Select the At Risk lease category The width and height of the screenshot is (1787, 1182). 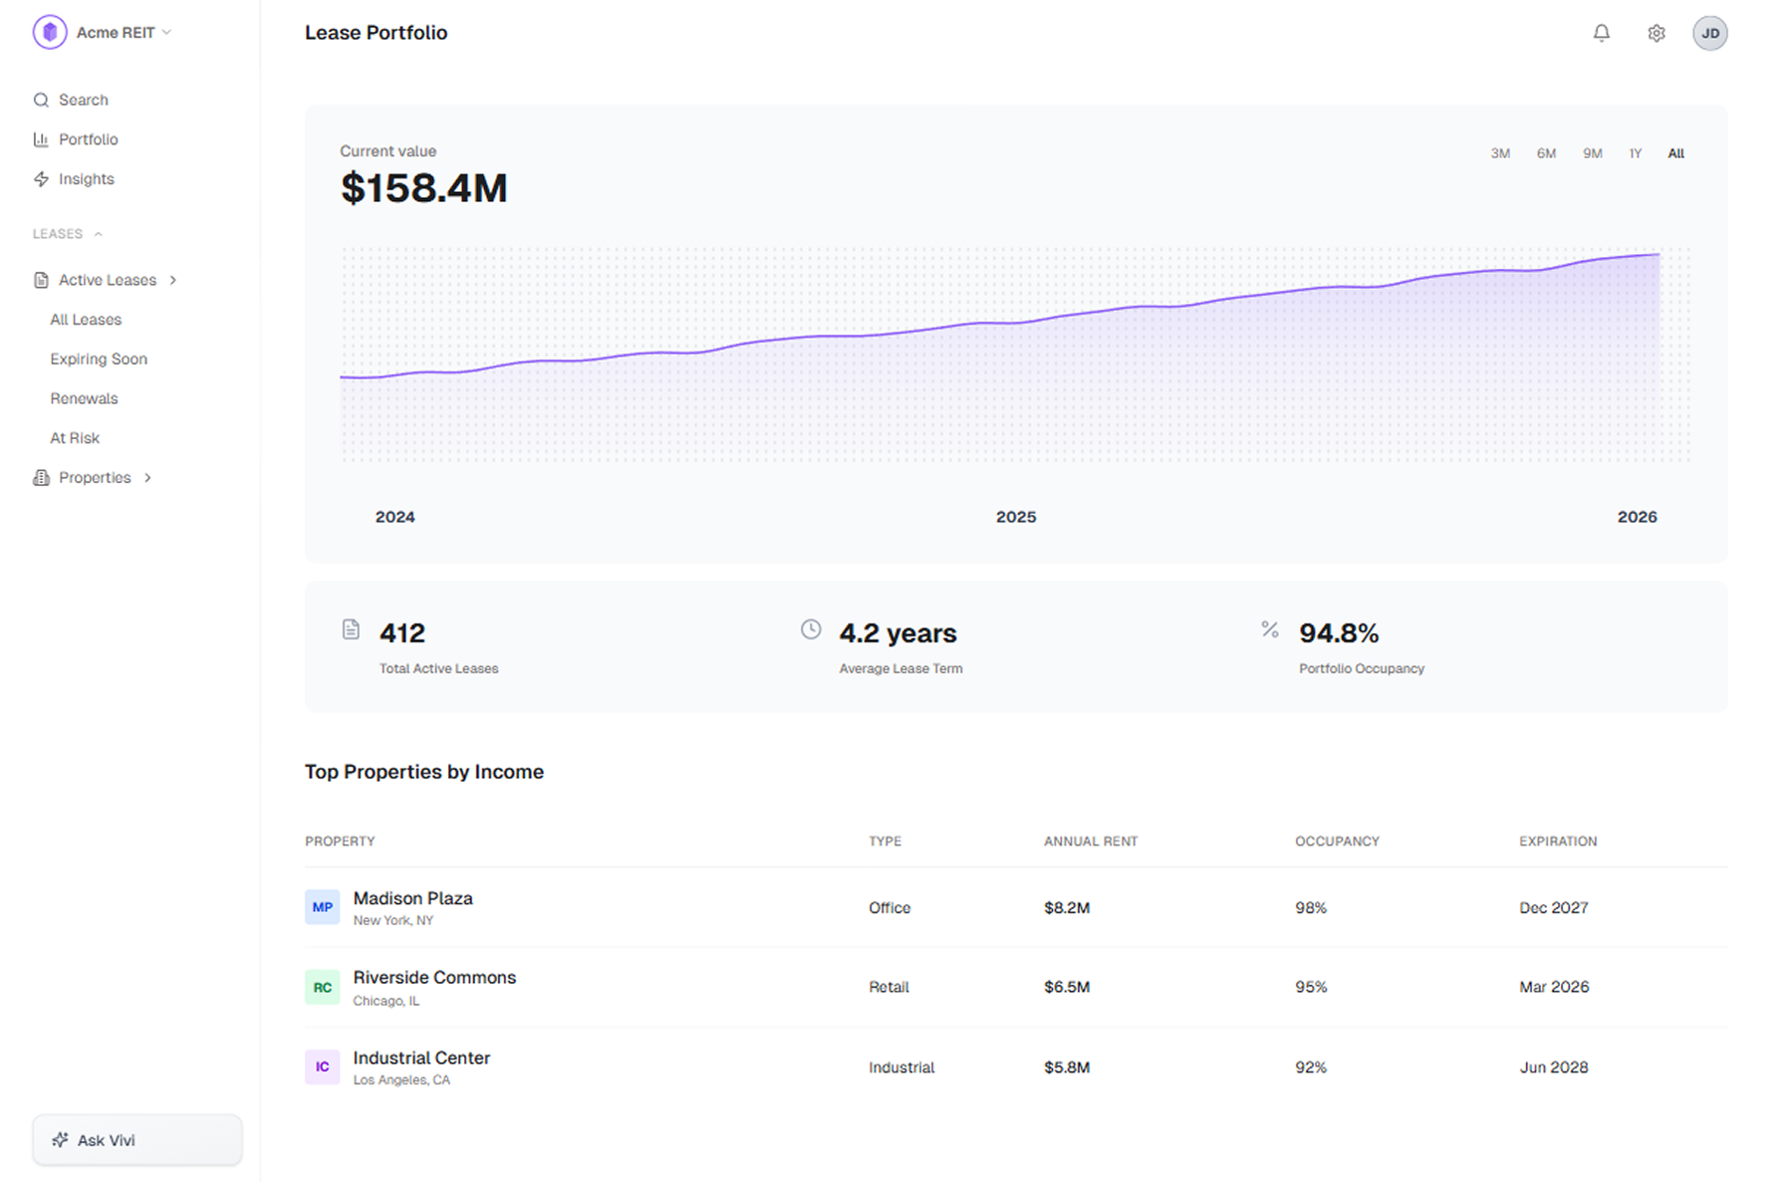[x=75, y=437]
